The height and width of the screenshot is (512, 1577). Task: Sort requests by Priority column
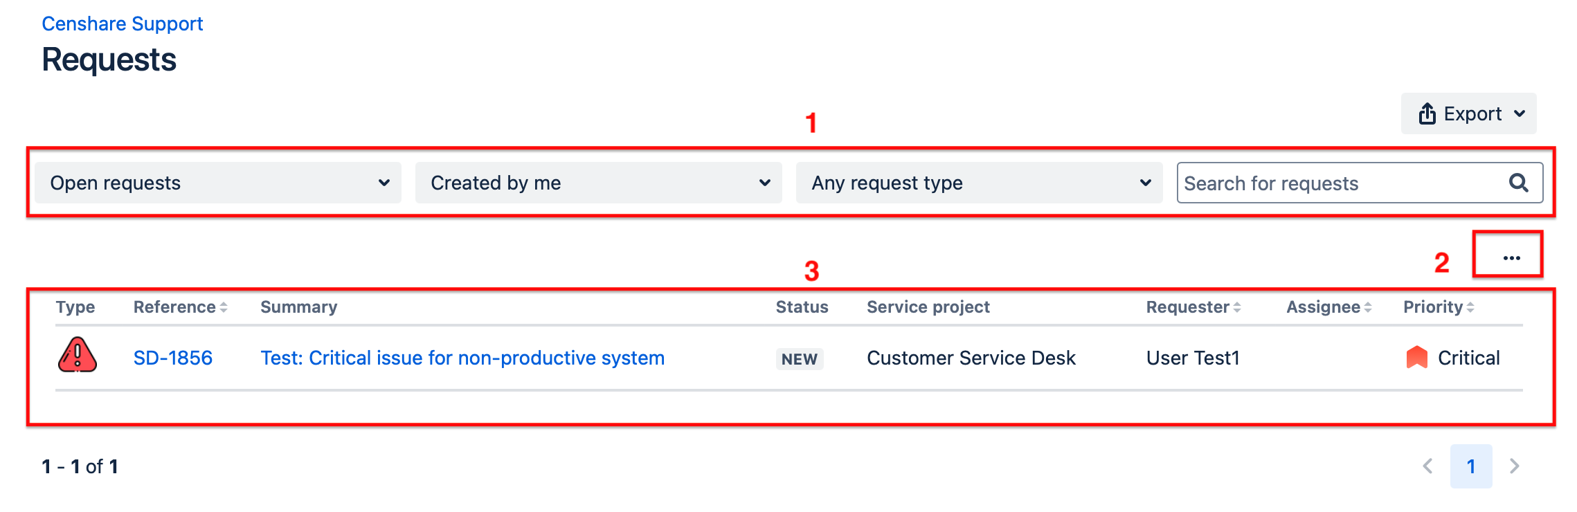1470,307
